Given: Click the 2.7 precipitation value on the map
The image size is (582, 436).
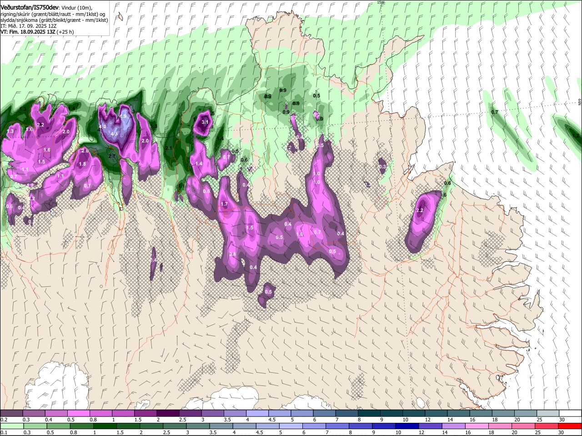Looking at the screenshot, I should (x=112, y=156).
